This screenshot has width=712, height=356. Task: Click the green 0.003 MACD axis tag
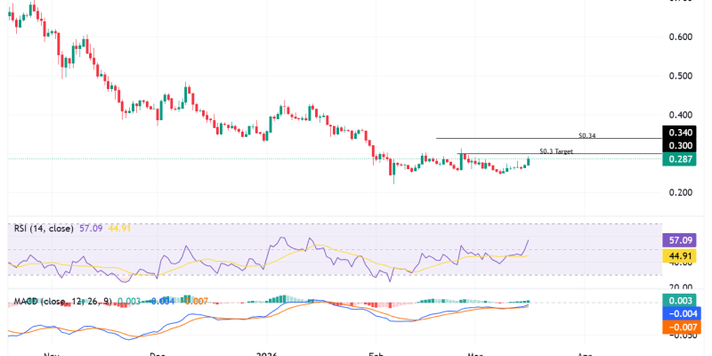(x=682, y=301)
